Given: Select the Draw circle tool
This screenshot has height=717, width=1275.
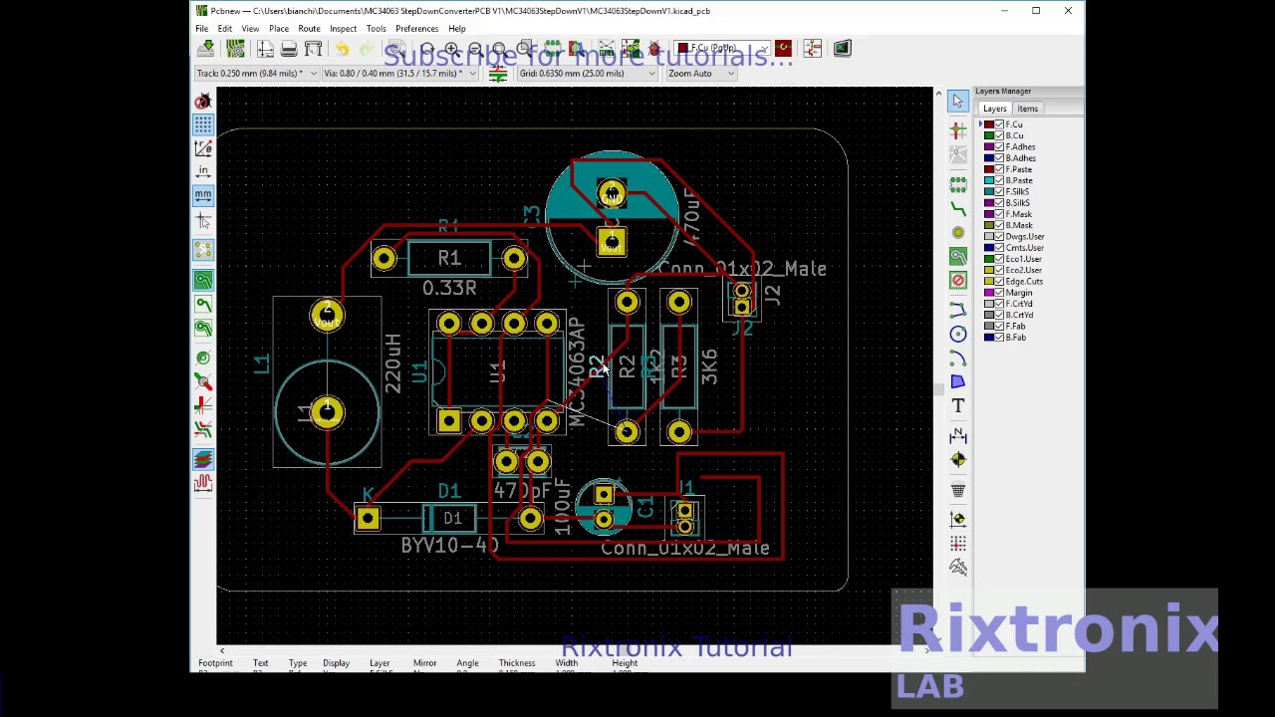Looking at the screenshot, I should (x=958, y=334).
